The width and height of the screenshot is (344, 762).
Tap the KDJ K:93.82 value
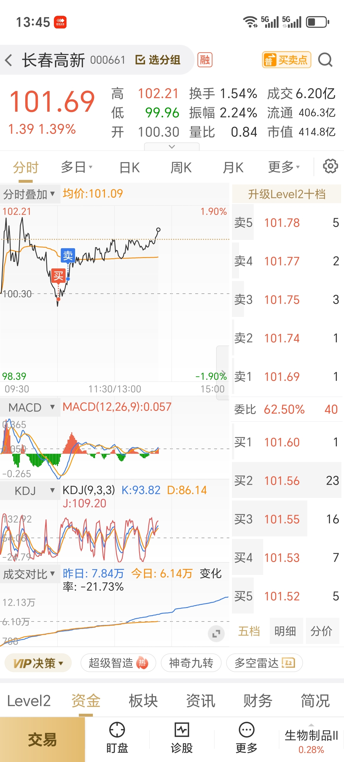(141, 490)
